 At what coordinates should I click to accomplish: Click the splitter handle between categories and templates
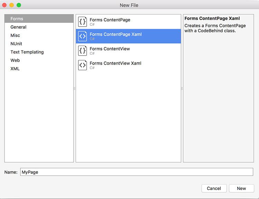(x=75, y=88)
